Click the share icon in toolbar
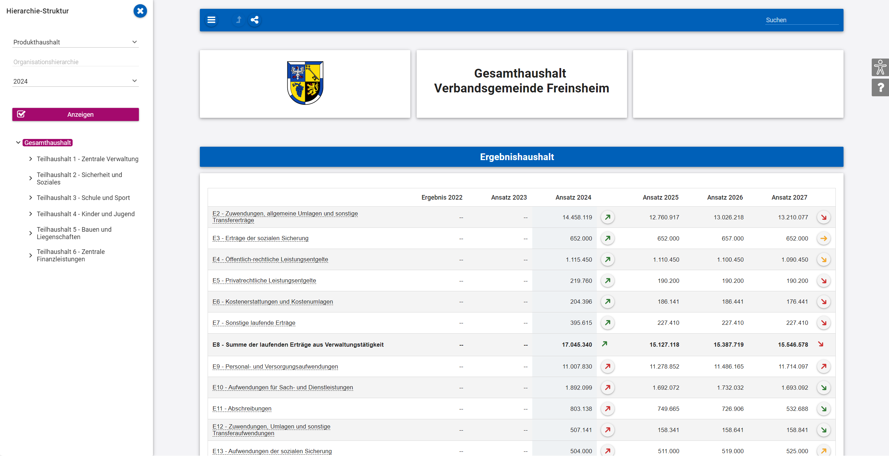The height and width of the screenshot is (456, 889). [x=255, y=20]
